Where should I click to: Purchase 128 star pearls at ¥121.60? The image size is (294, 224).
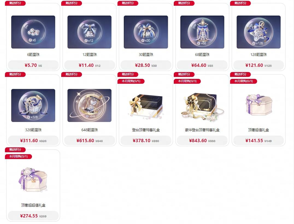click(x=258, y=65)
